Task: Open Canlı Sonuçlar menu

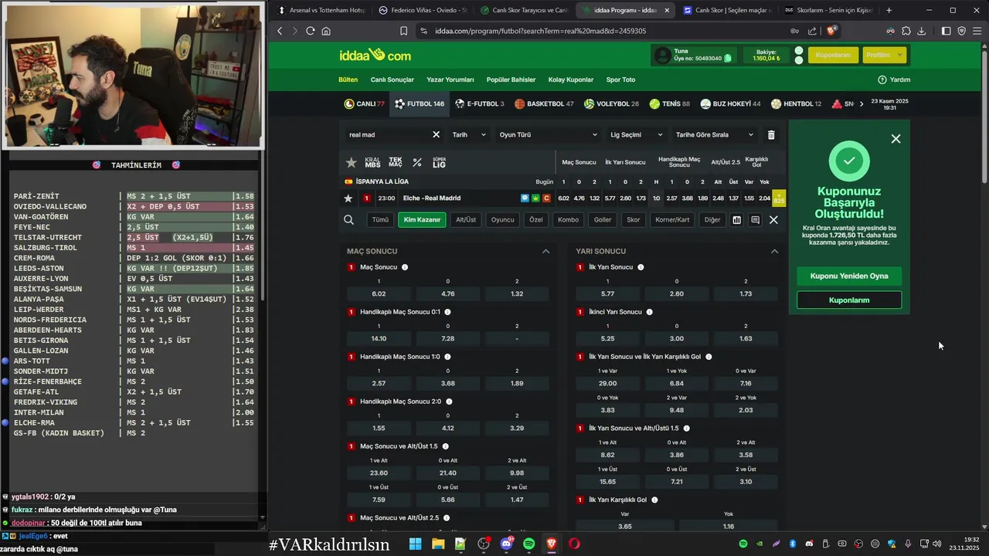Action: [392, 80]
